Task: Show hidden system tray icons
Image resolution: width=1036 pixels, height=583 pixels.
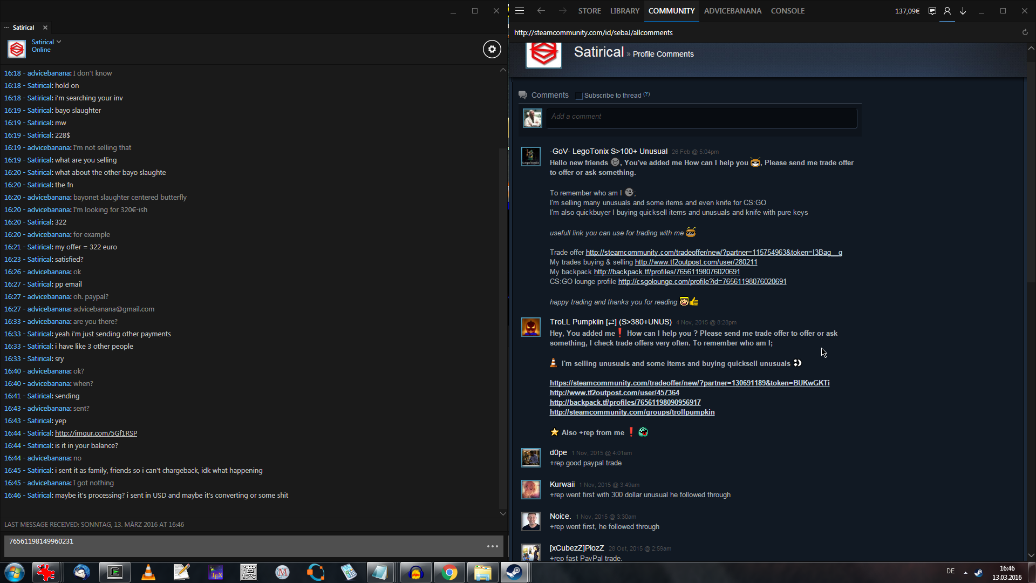Action: [x=965, y=572]
